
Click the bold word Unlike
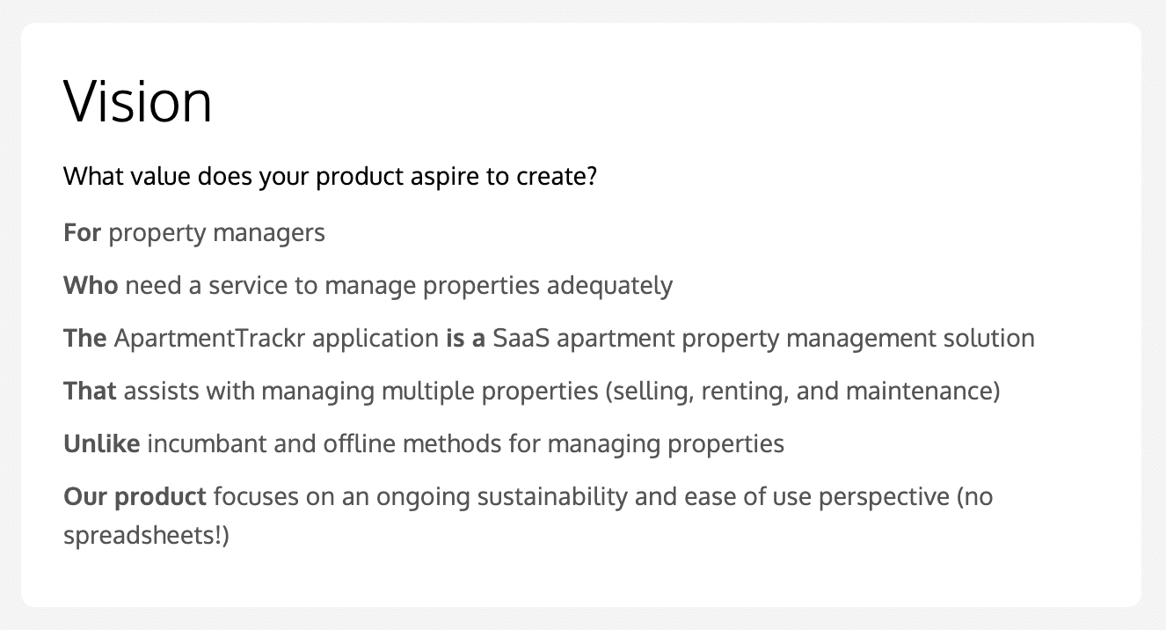click(102, 444)
